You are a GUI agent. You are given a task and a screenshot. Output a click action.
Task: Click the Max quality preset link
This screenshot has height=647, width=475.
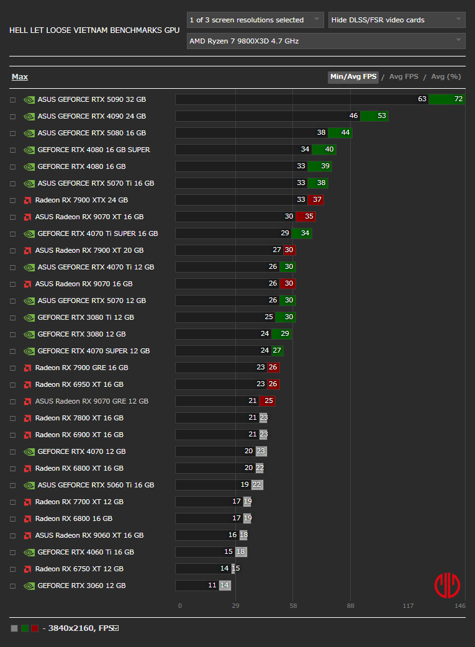coord(20,77)
